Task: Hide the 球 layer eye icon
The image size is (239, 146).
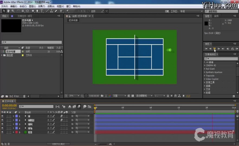Action: [2, 116]
